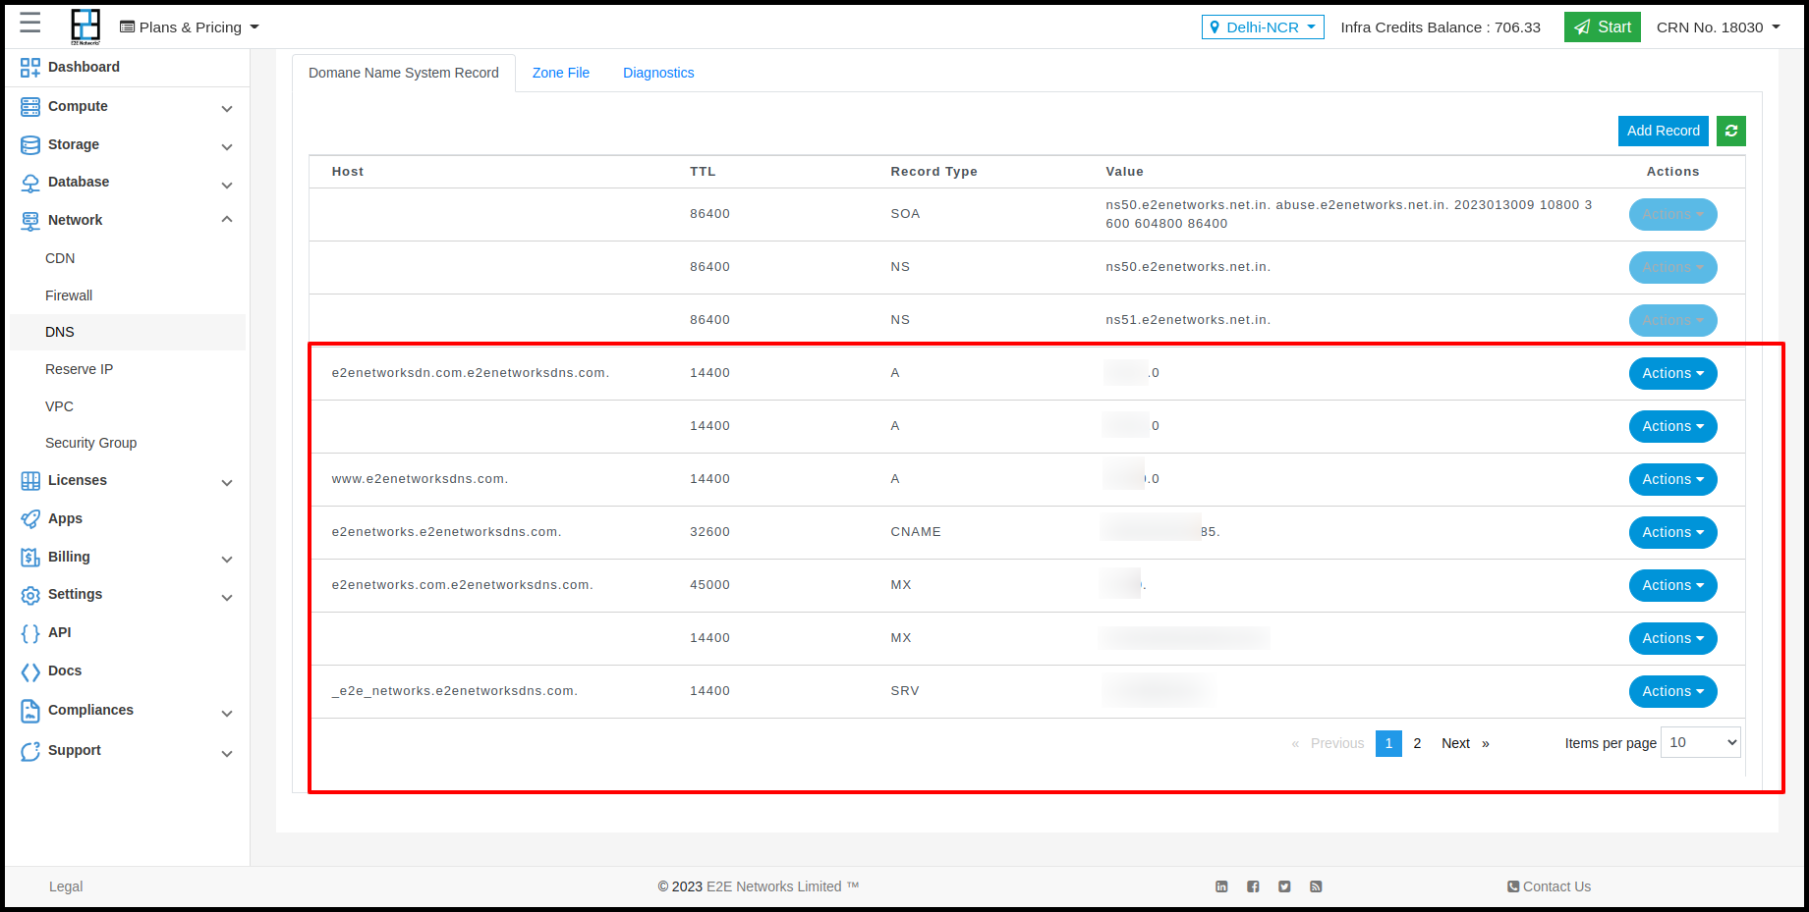This screenshot has height=912, width=1809.
Task: Expand the Billing section chevron
Action: coord(227,559)
